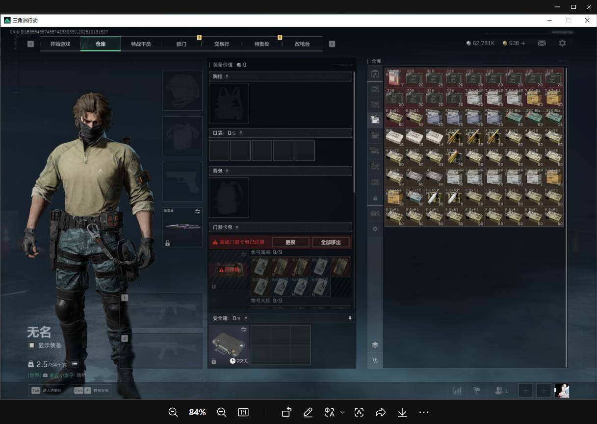Open the mail envelope icon
This screenshot has height=424, width=597.
point(542,43)
